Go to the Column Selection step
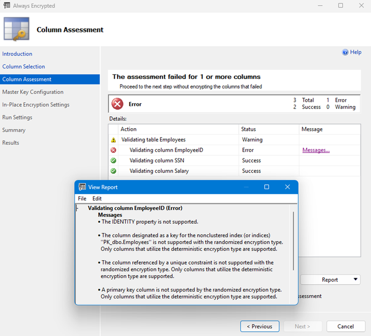 pyautogui.click(x=24, y=66)
